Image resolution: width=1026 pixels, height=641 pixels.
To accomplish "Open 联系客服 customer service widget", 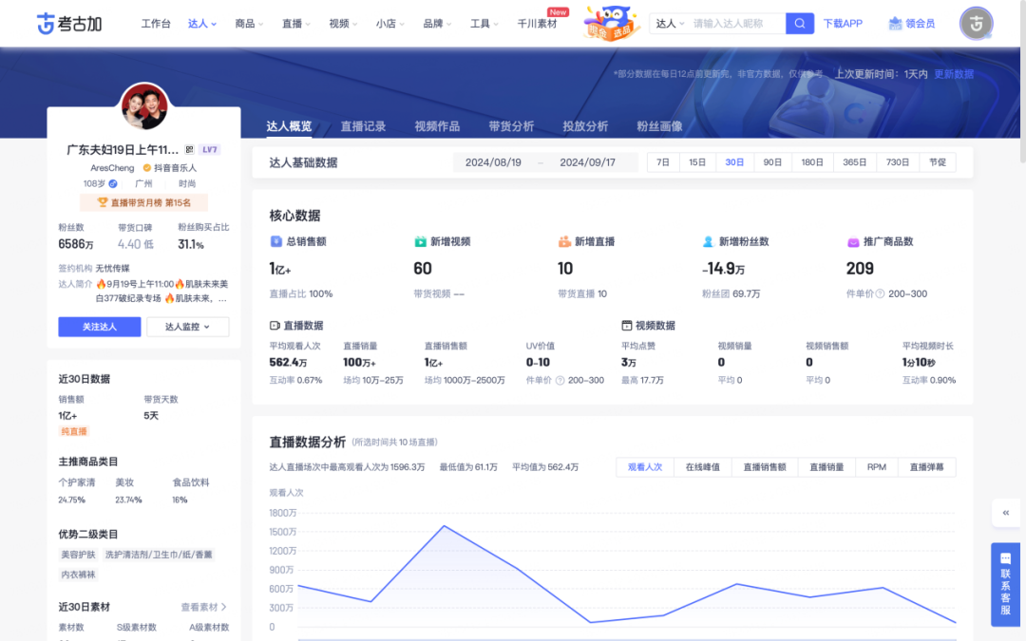I will tap(1005, 586).
